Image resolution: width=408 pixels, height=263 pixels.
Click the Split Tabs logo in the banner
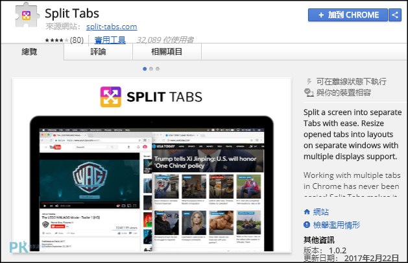point(111,97)
